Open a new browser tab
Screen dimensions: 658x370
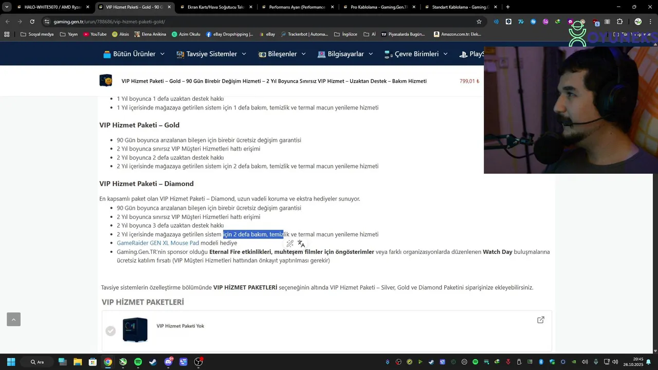coord(508,7)
